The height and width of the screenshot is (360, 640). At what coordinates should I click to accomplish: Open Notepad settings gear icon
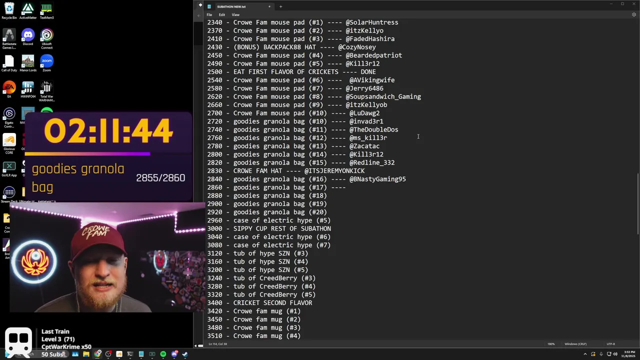tap(633, 14)
